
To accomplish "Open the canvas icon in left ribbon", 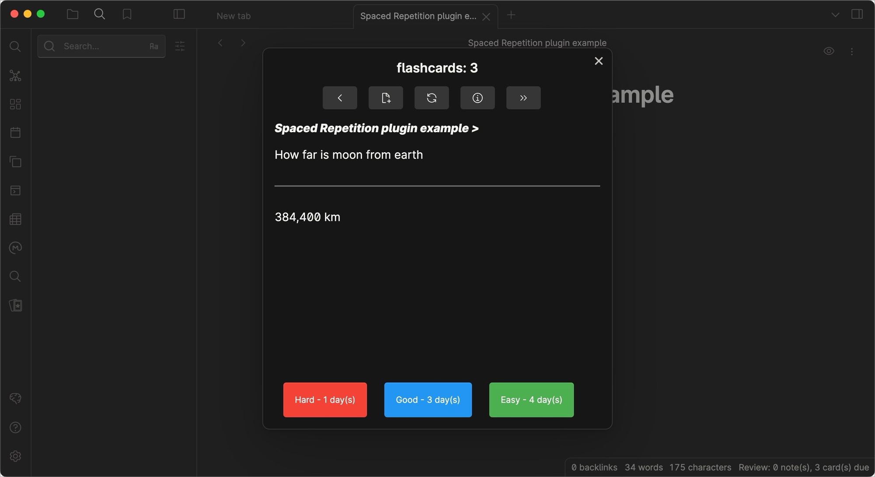I will [15, 104].
